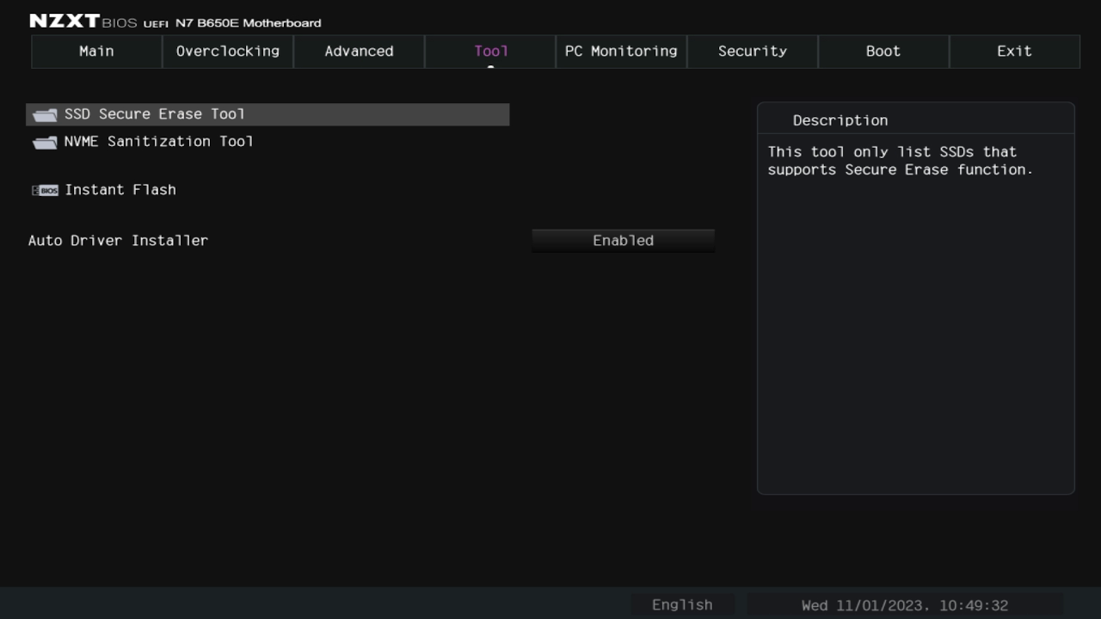Open the Advanced settings tab

359,51
